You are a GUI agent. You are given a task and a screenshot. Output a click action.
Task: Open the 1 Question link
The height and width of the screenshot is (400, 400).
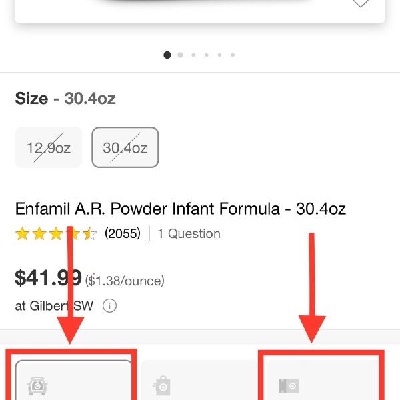click(189, 234)
